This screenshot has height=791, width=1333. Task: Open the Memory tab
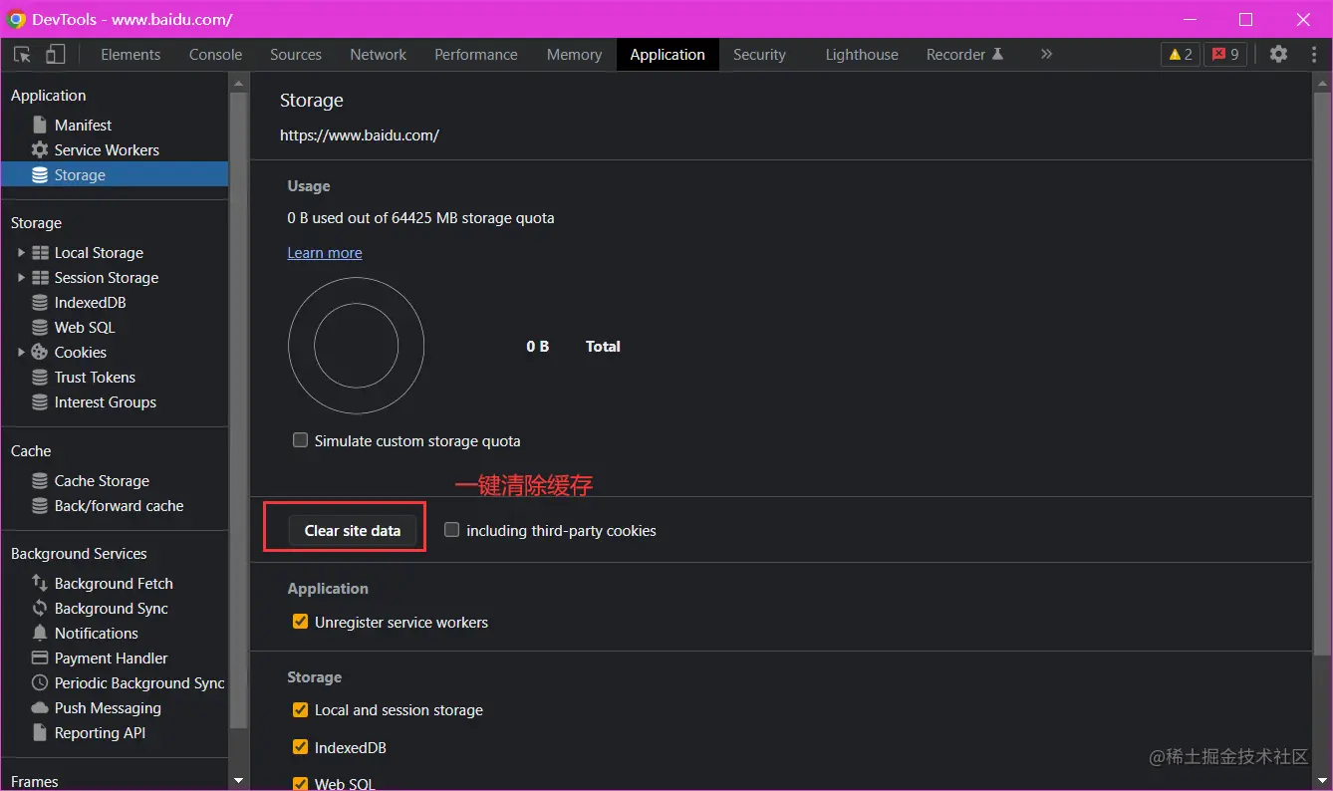click(x=574, y=55)
